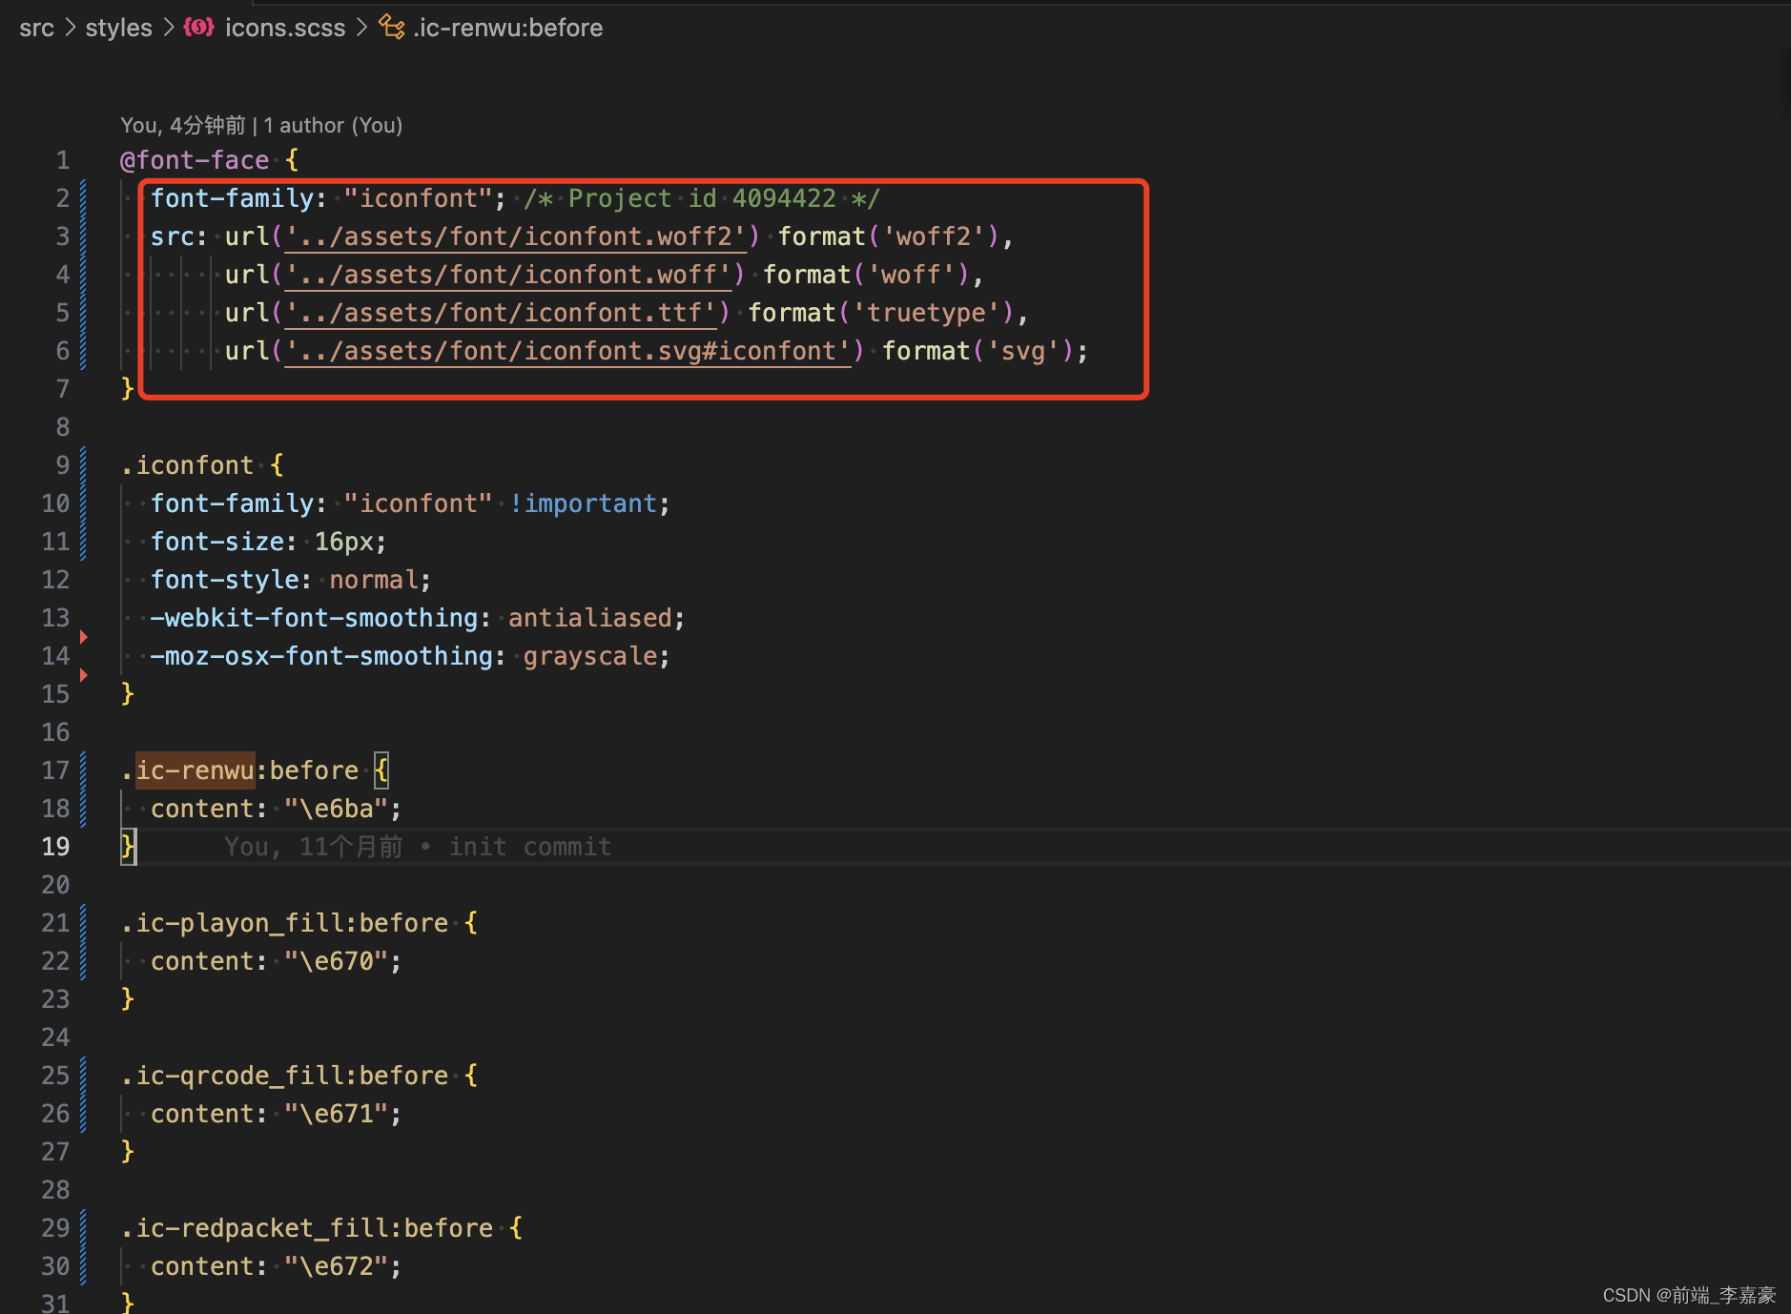Image resolution: width=1791 pixels, height=1314 pixels.
Task: Click the .ic-renwu:before breadcrumb symbol
Action: click(x=507, y=28)
